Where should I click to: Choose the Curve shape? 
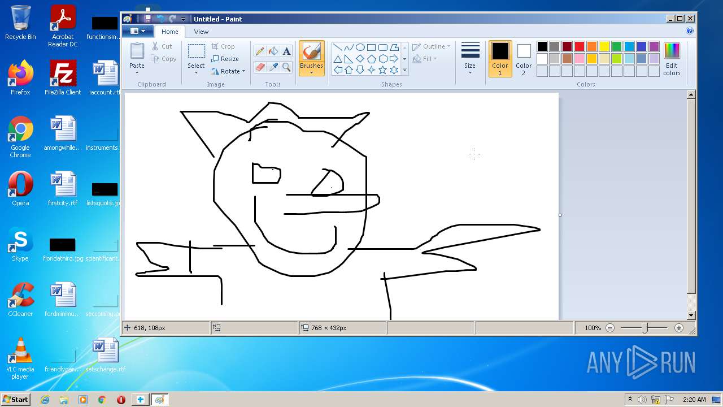coord(349,47)
